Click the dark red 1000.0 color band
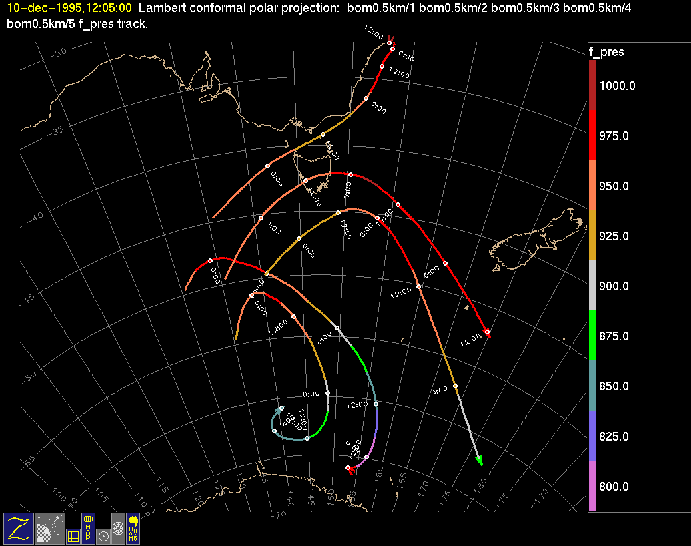This screenshot has width=691, height=546. click(592, 85)
